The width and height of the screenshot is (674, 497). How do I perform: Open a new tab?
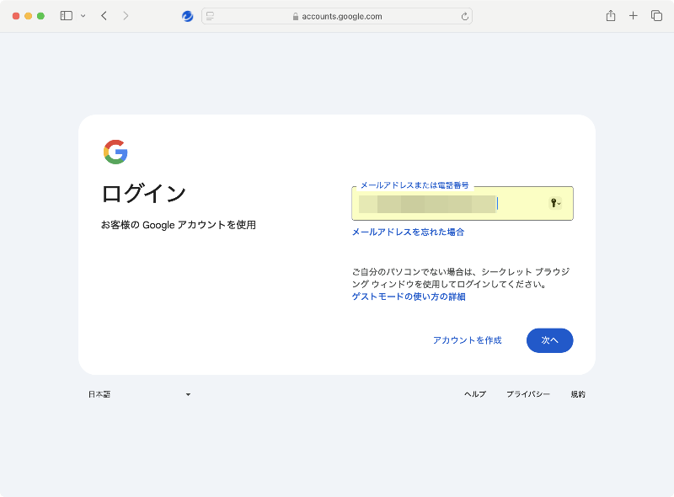coord(634,16)
